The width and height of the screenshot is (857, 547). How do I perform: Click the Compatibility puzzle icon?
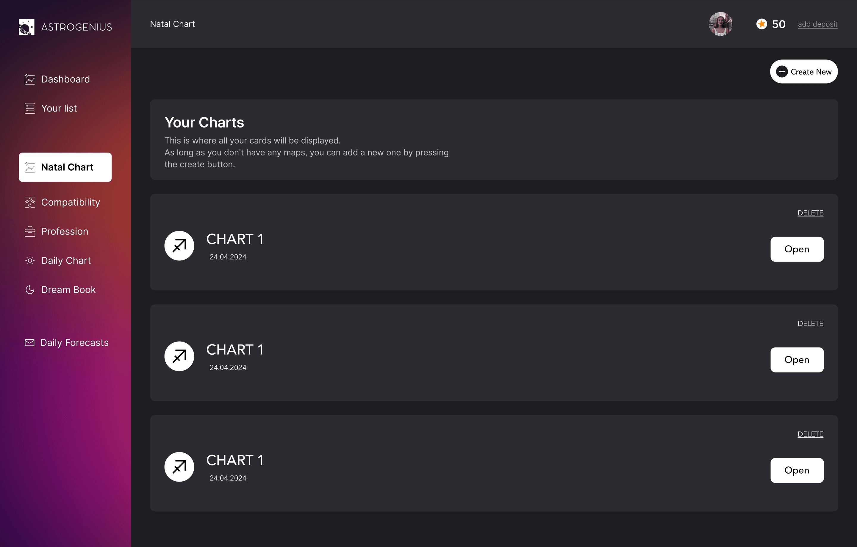30,202
